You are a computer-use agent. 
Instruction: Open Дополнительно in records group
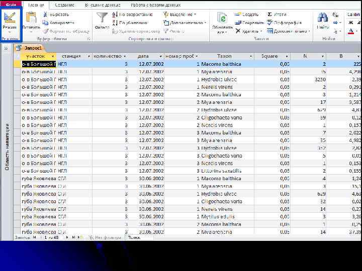tap(289, 31)
